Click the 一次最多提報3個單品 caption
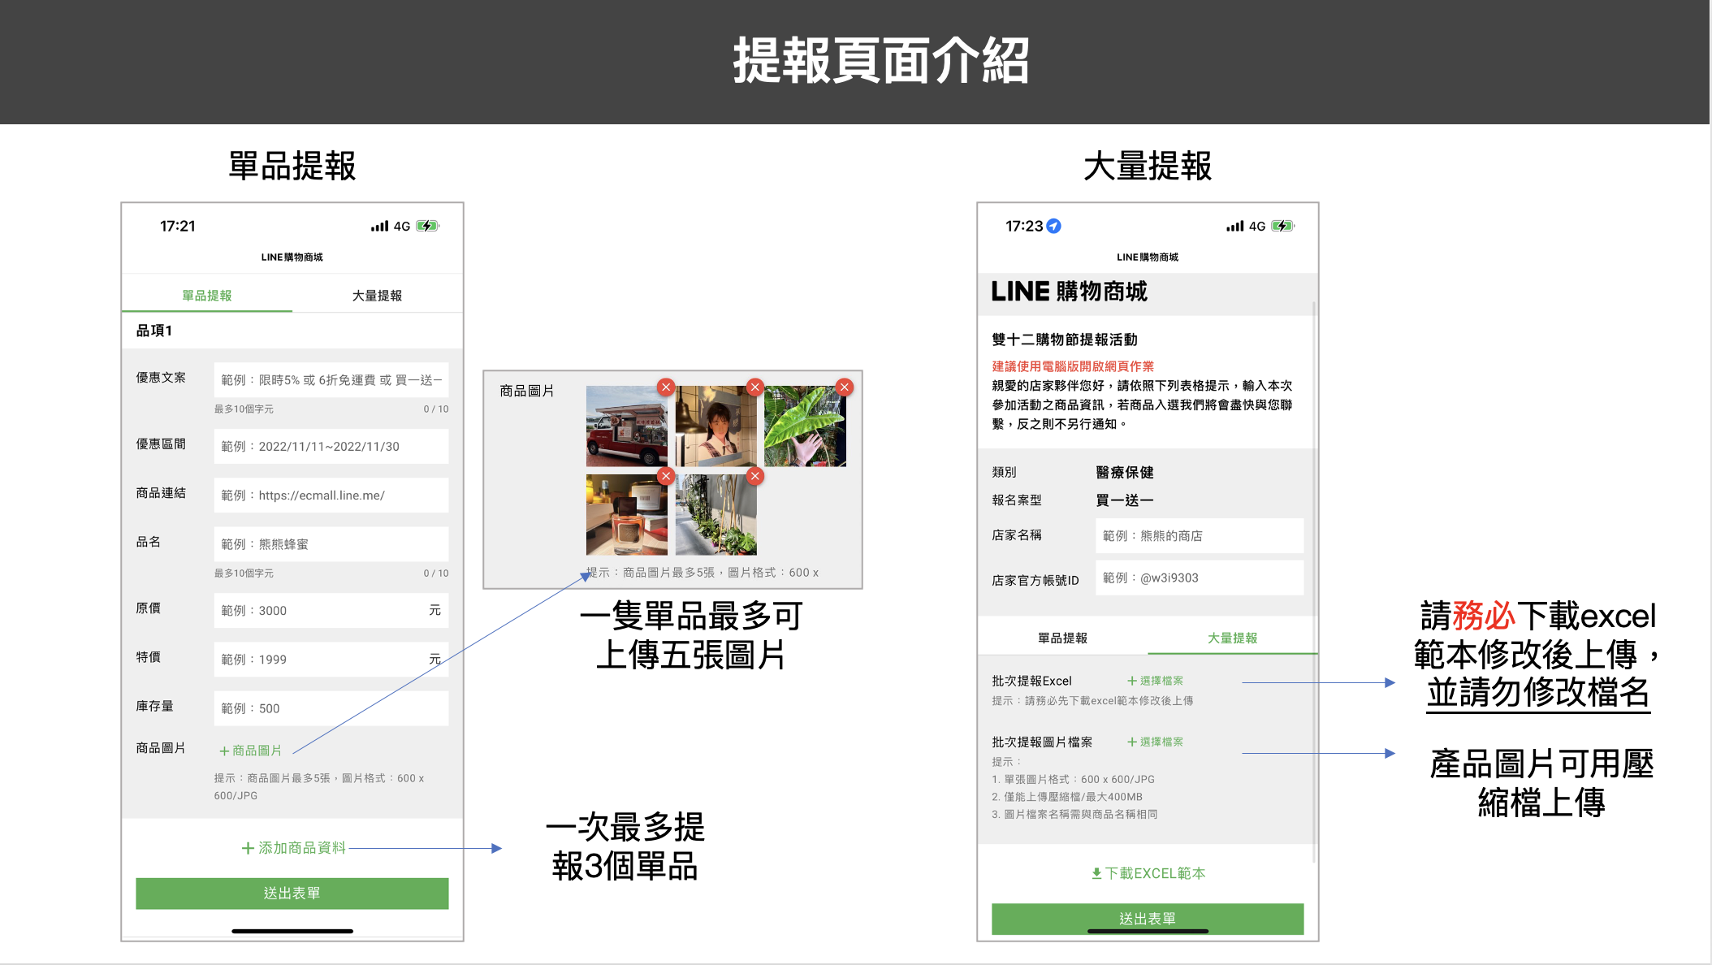The width and height of the screenshot is (1712, 965). (x=625, y=846)
